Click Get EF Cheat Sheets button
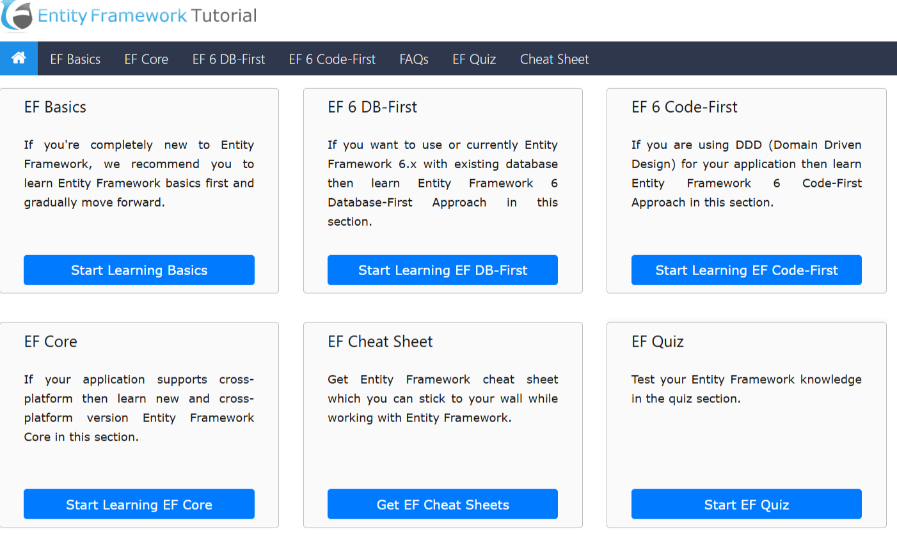Image resolution: width=897 pixels, height=534 pixels. pos(443,504)
